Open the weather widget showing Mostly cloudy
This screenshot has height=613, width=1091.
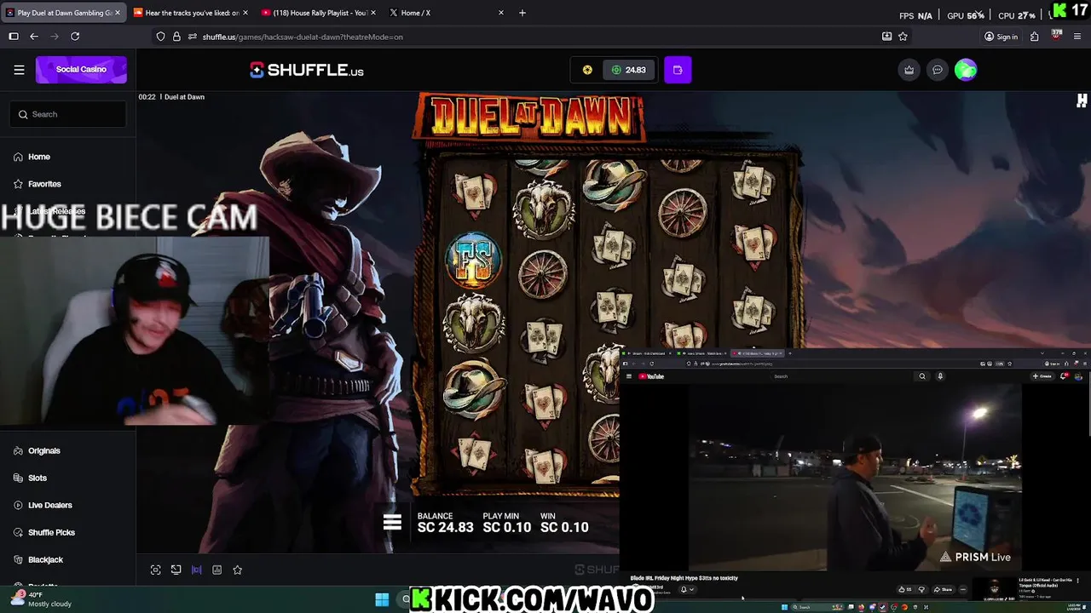coord(43,599)
